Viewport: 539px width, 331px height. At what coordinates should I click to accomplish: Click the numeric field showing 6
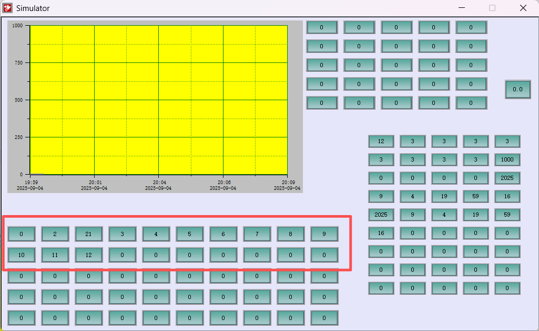pyautogui.click(x=223, y=234)
